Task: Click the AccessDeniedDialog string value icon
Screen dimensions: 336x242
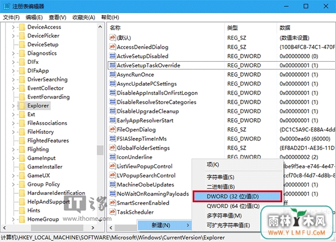Action: 113,46
